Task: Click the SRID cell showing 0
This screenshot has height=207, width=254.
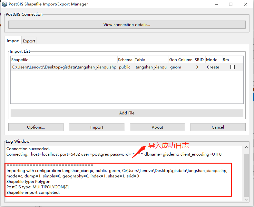Action: click(x=197, y=67)
